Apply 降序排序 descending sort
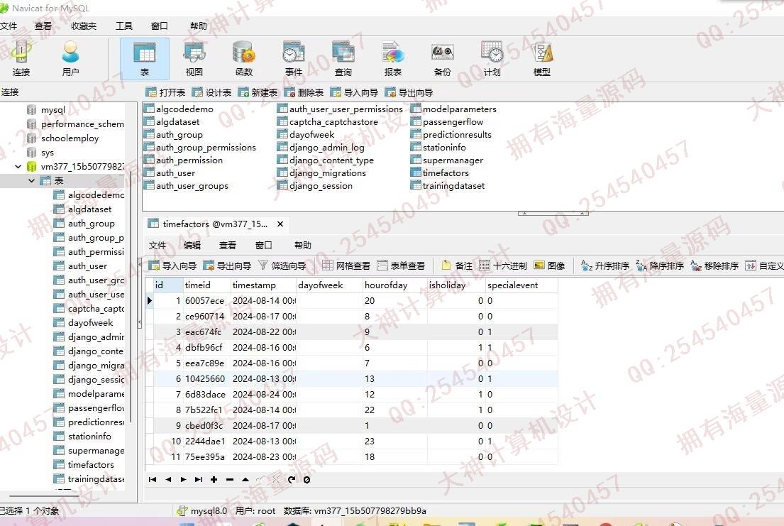784x526 pixels. pyautogui.click(x=660, y=265)
